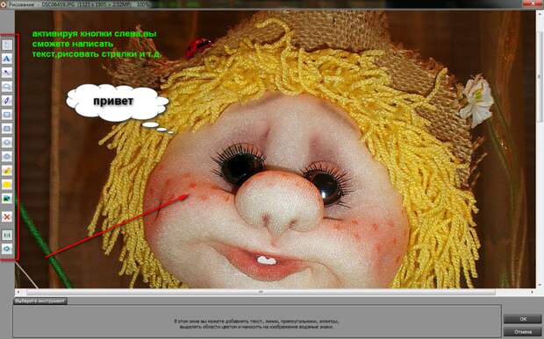544x339 pixels.
Task: Click the Отмена cancel button
Action: pyautogui.click(x=522, y=332)
